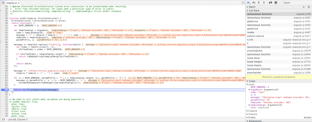Open angular.js:9127 source link

tap(302, 36)
